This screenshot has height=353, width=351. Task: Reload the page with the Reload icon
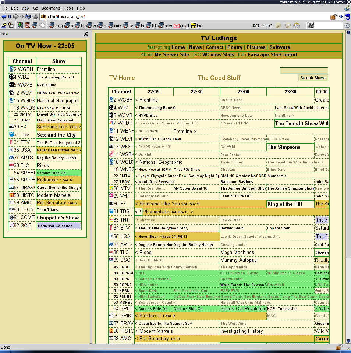pyautogui.click(x=28, y=17)
